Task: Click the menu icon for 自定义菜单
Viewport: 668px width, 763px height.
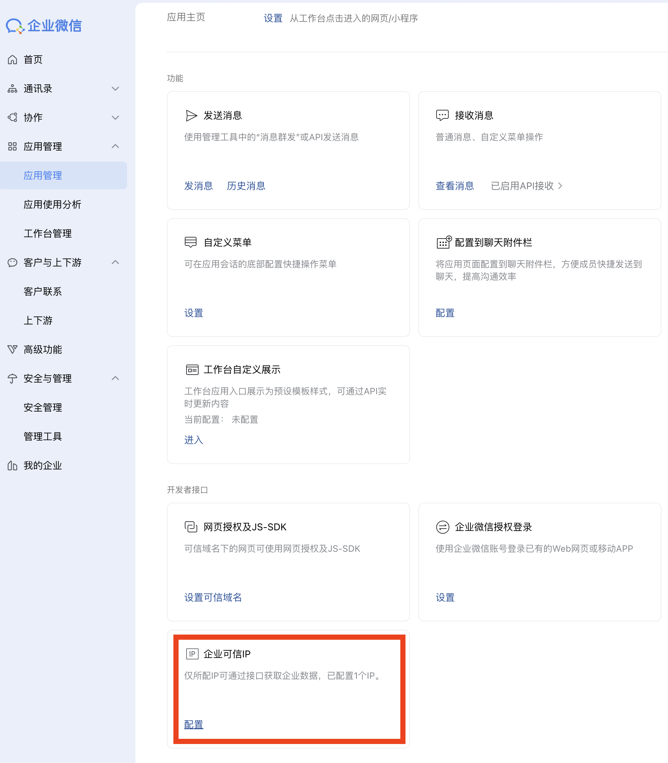Action: (190, 242)
